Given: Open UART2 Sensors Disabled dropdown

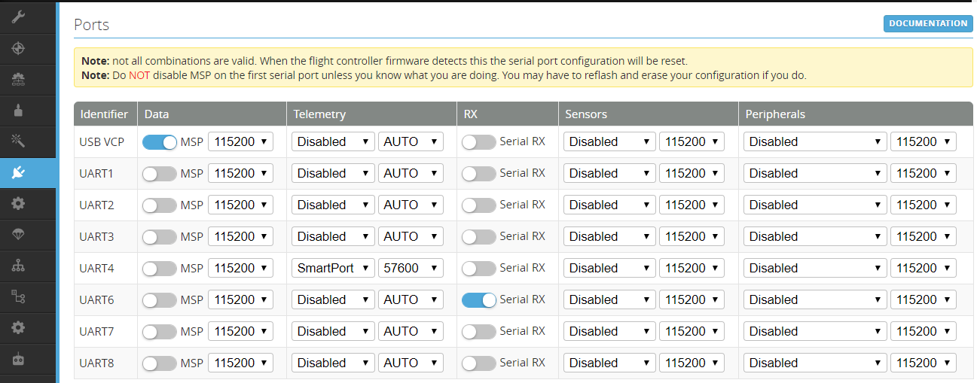Looking at the screenshot, I should (609, 205).
